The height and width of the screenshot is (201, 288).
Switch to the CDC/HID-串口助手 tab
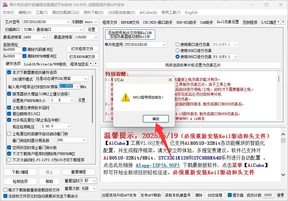pos(158,22)
